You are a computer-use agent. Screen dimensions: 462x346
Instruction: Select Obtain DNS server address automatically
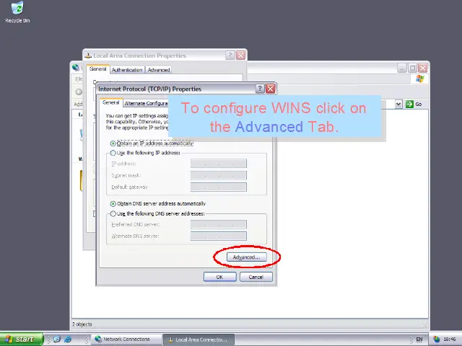click(x=158, y=203)
